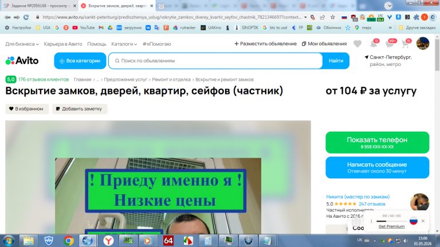The height and width of the screenshot is (247, 440).
Task: Open the listing photo Приеду именно я
Action: (158, 196)
